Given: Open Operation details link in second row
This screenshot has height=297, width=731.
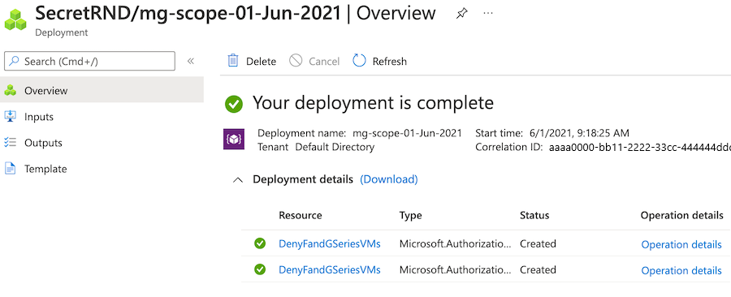Looking at the screenshot, I should tap(681, 270).
